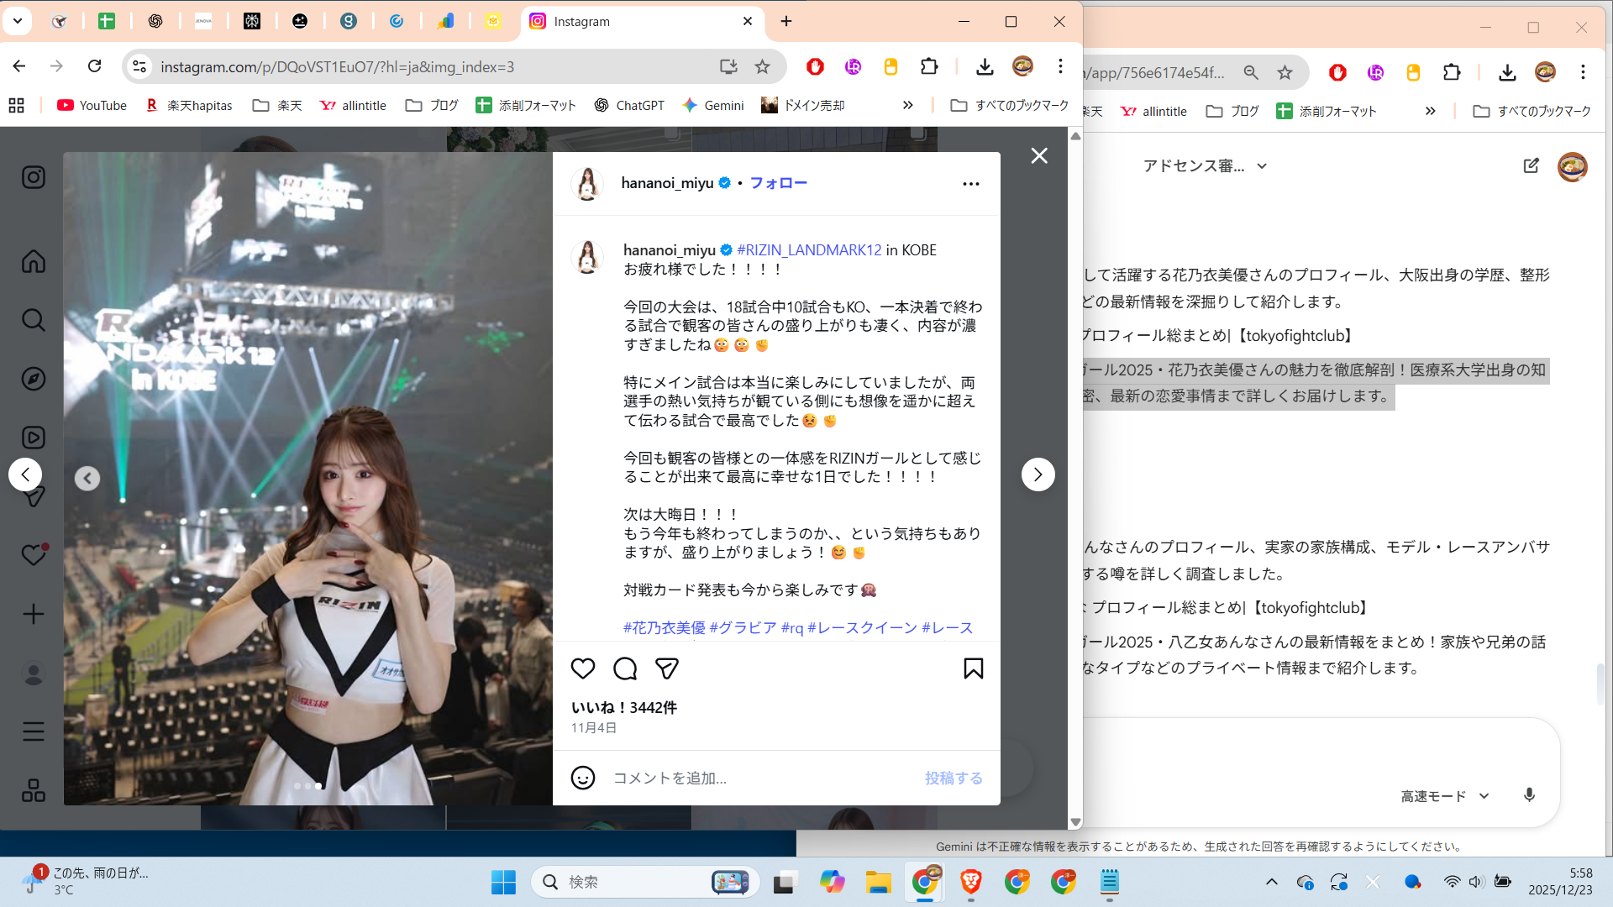Go to next photo with right arrow

1038,474
